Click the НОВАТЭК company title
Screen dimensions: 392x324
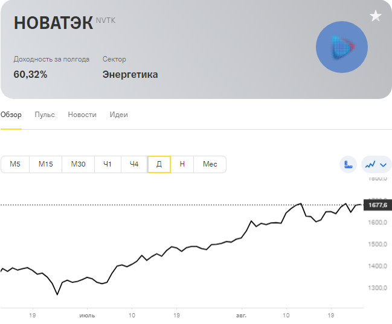coord(54,23)
